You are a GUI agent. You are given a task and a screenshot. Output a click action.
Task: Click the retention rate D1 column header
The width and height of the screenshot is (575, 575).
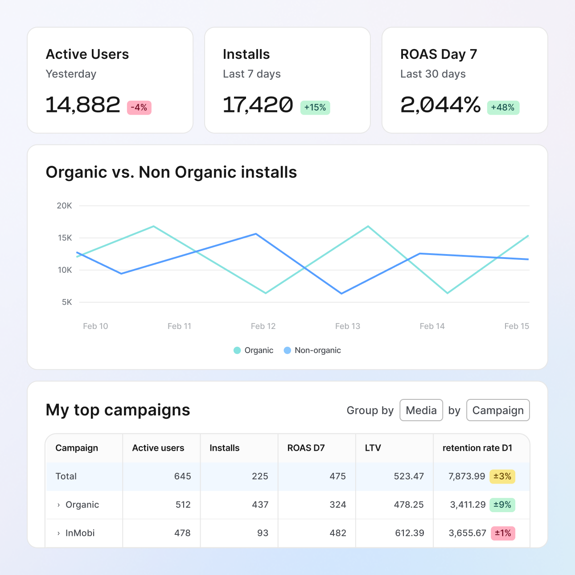[477, 448]
